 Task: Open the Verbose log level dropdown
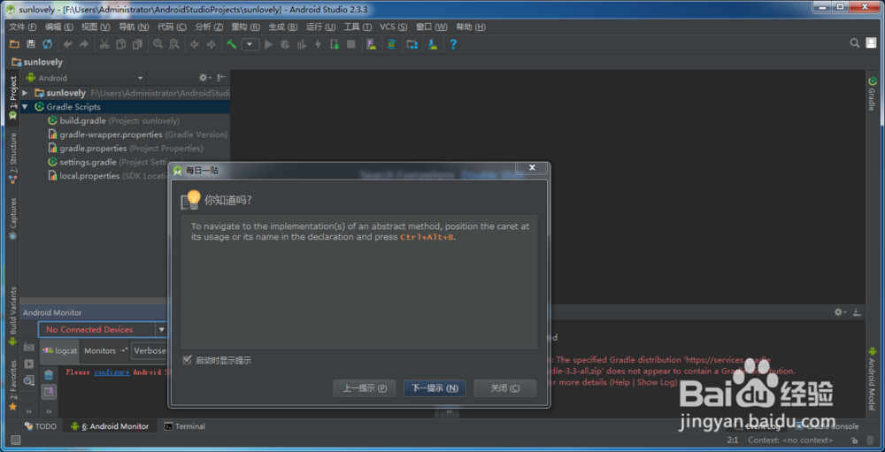(x=150, y=350)
